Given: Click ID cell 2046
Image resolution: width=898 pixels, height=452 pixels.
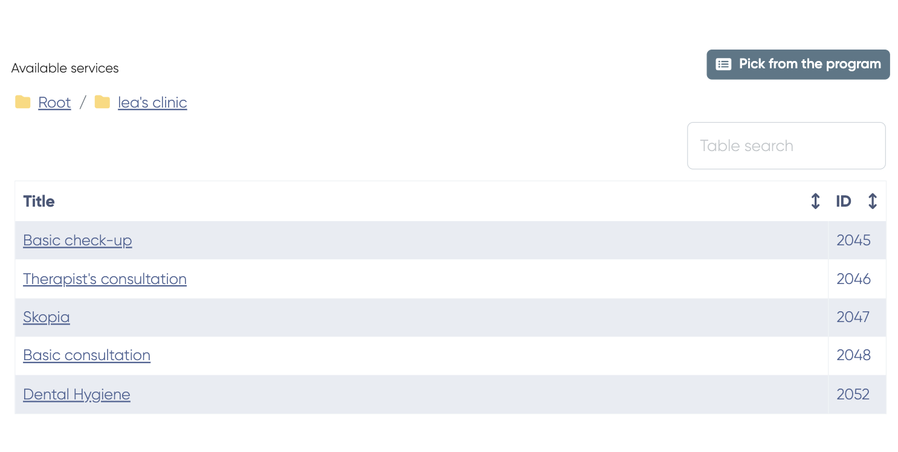Looking at the screenshot, I should (853, 279).
